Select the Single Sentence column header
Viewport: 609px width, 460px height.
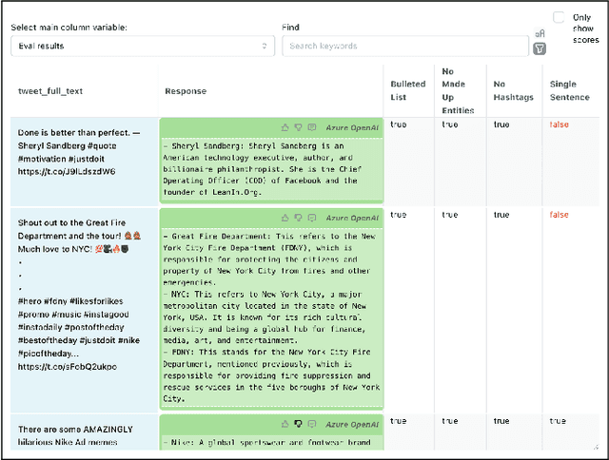(x=569, y=91)
